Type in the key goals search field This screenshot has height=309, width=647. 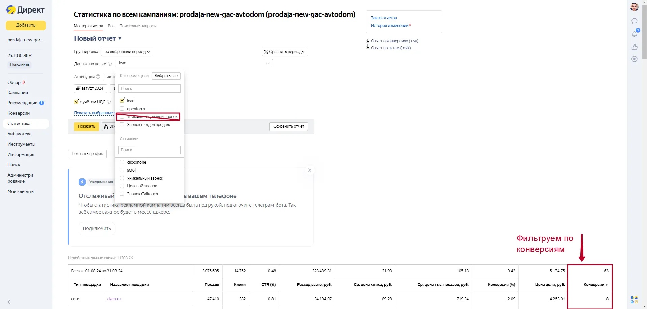[x=149, y=89]
